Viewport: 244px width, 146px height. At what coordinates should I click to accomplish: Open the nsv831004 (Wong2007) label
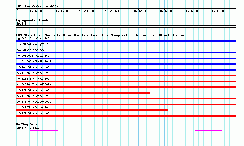pos(33,44)
